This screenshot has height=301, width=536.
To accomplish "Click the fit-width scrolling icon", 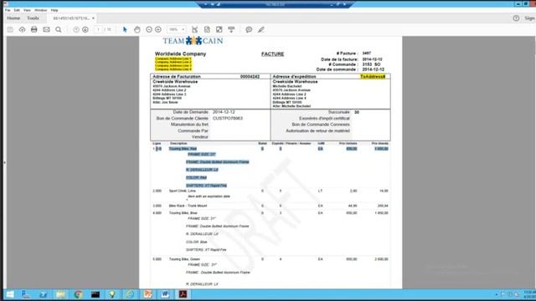I will coord(195,30).
